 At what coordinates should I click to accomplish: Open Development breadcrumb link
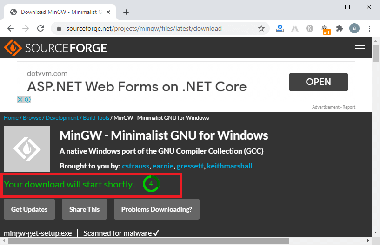(62, 118)
